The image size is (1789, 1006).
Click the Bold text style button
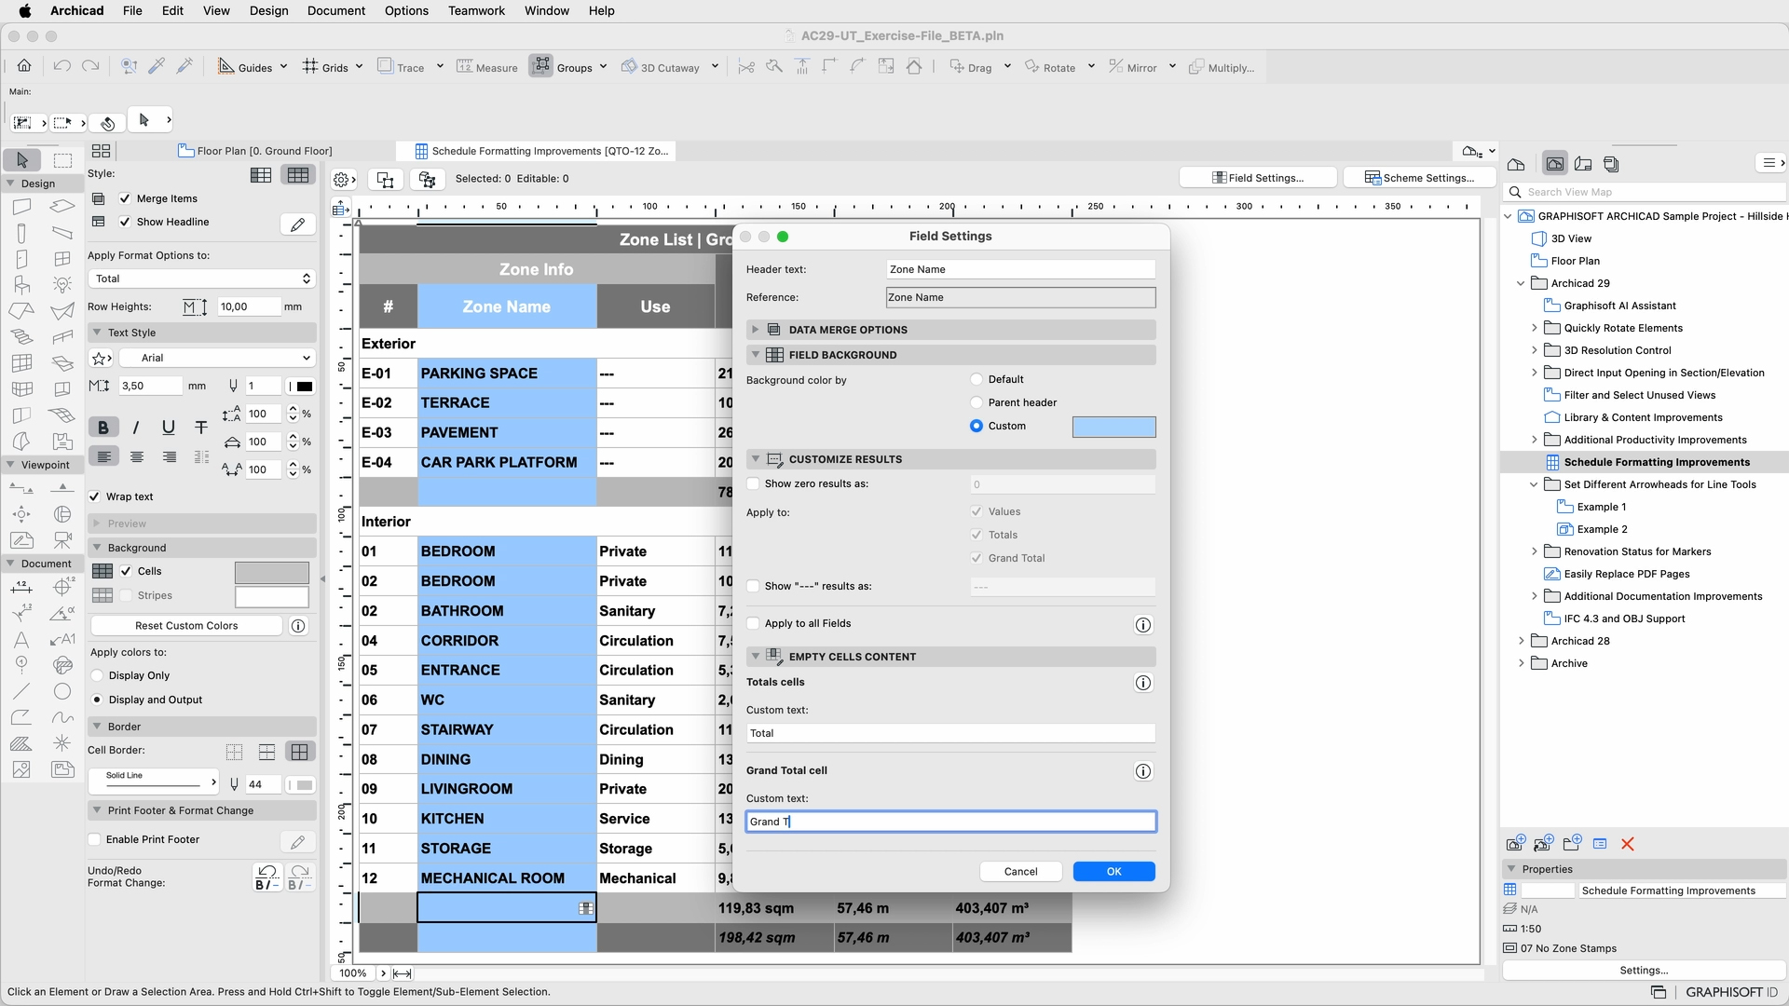(x=102, y=428)
